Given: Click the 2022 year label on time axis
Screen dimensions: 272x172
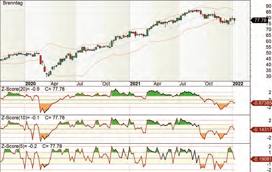Looking at the screenshot, I should tap(238, 84).
